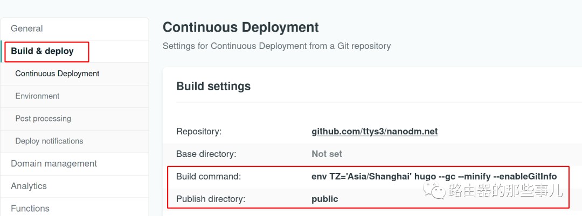582x216 pixels.
Task: Click the 'public' publish directory value
Action: click(x=325, y=199)
